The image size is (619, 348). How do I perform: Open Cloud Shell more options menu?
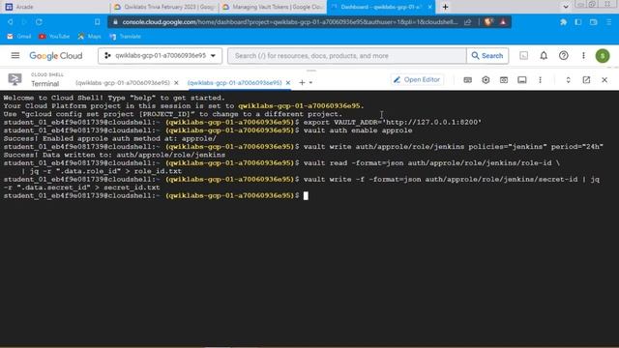pos(540,80)
